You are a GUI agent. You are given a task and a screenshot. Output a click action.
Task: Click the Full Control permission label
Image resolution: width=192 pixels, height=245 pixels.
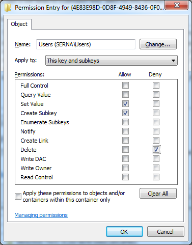coord(34,86)
